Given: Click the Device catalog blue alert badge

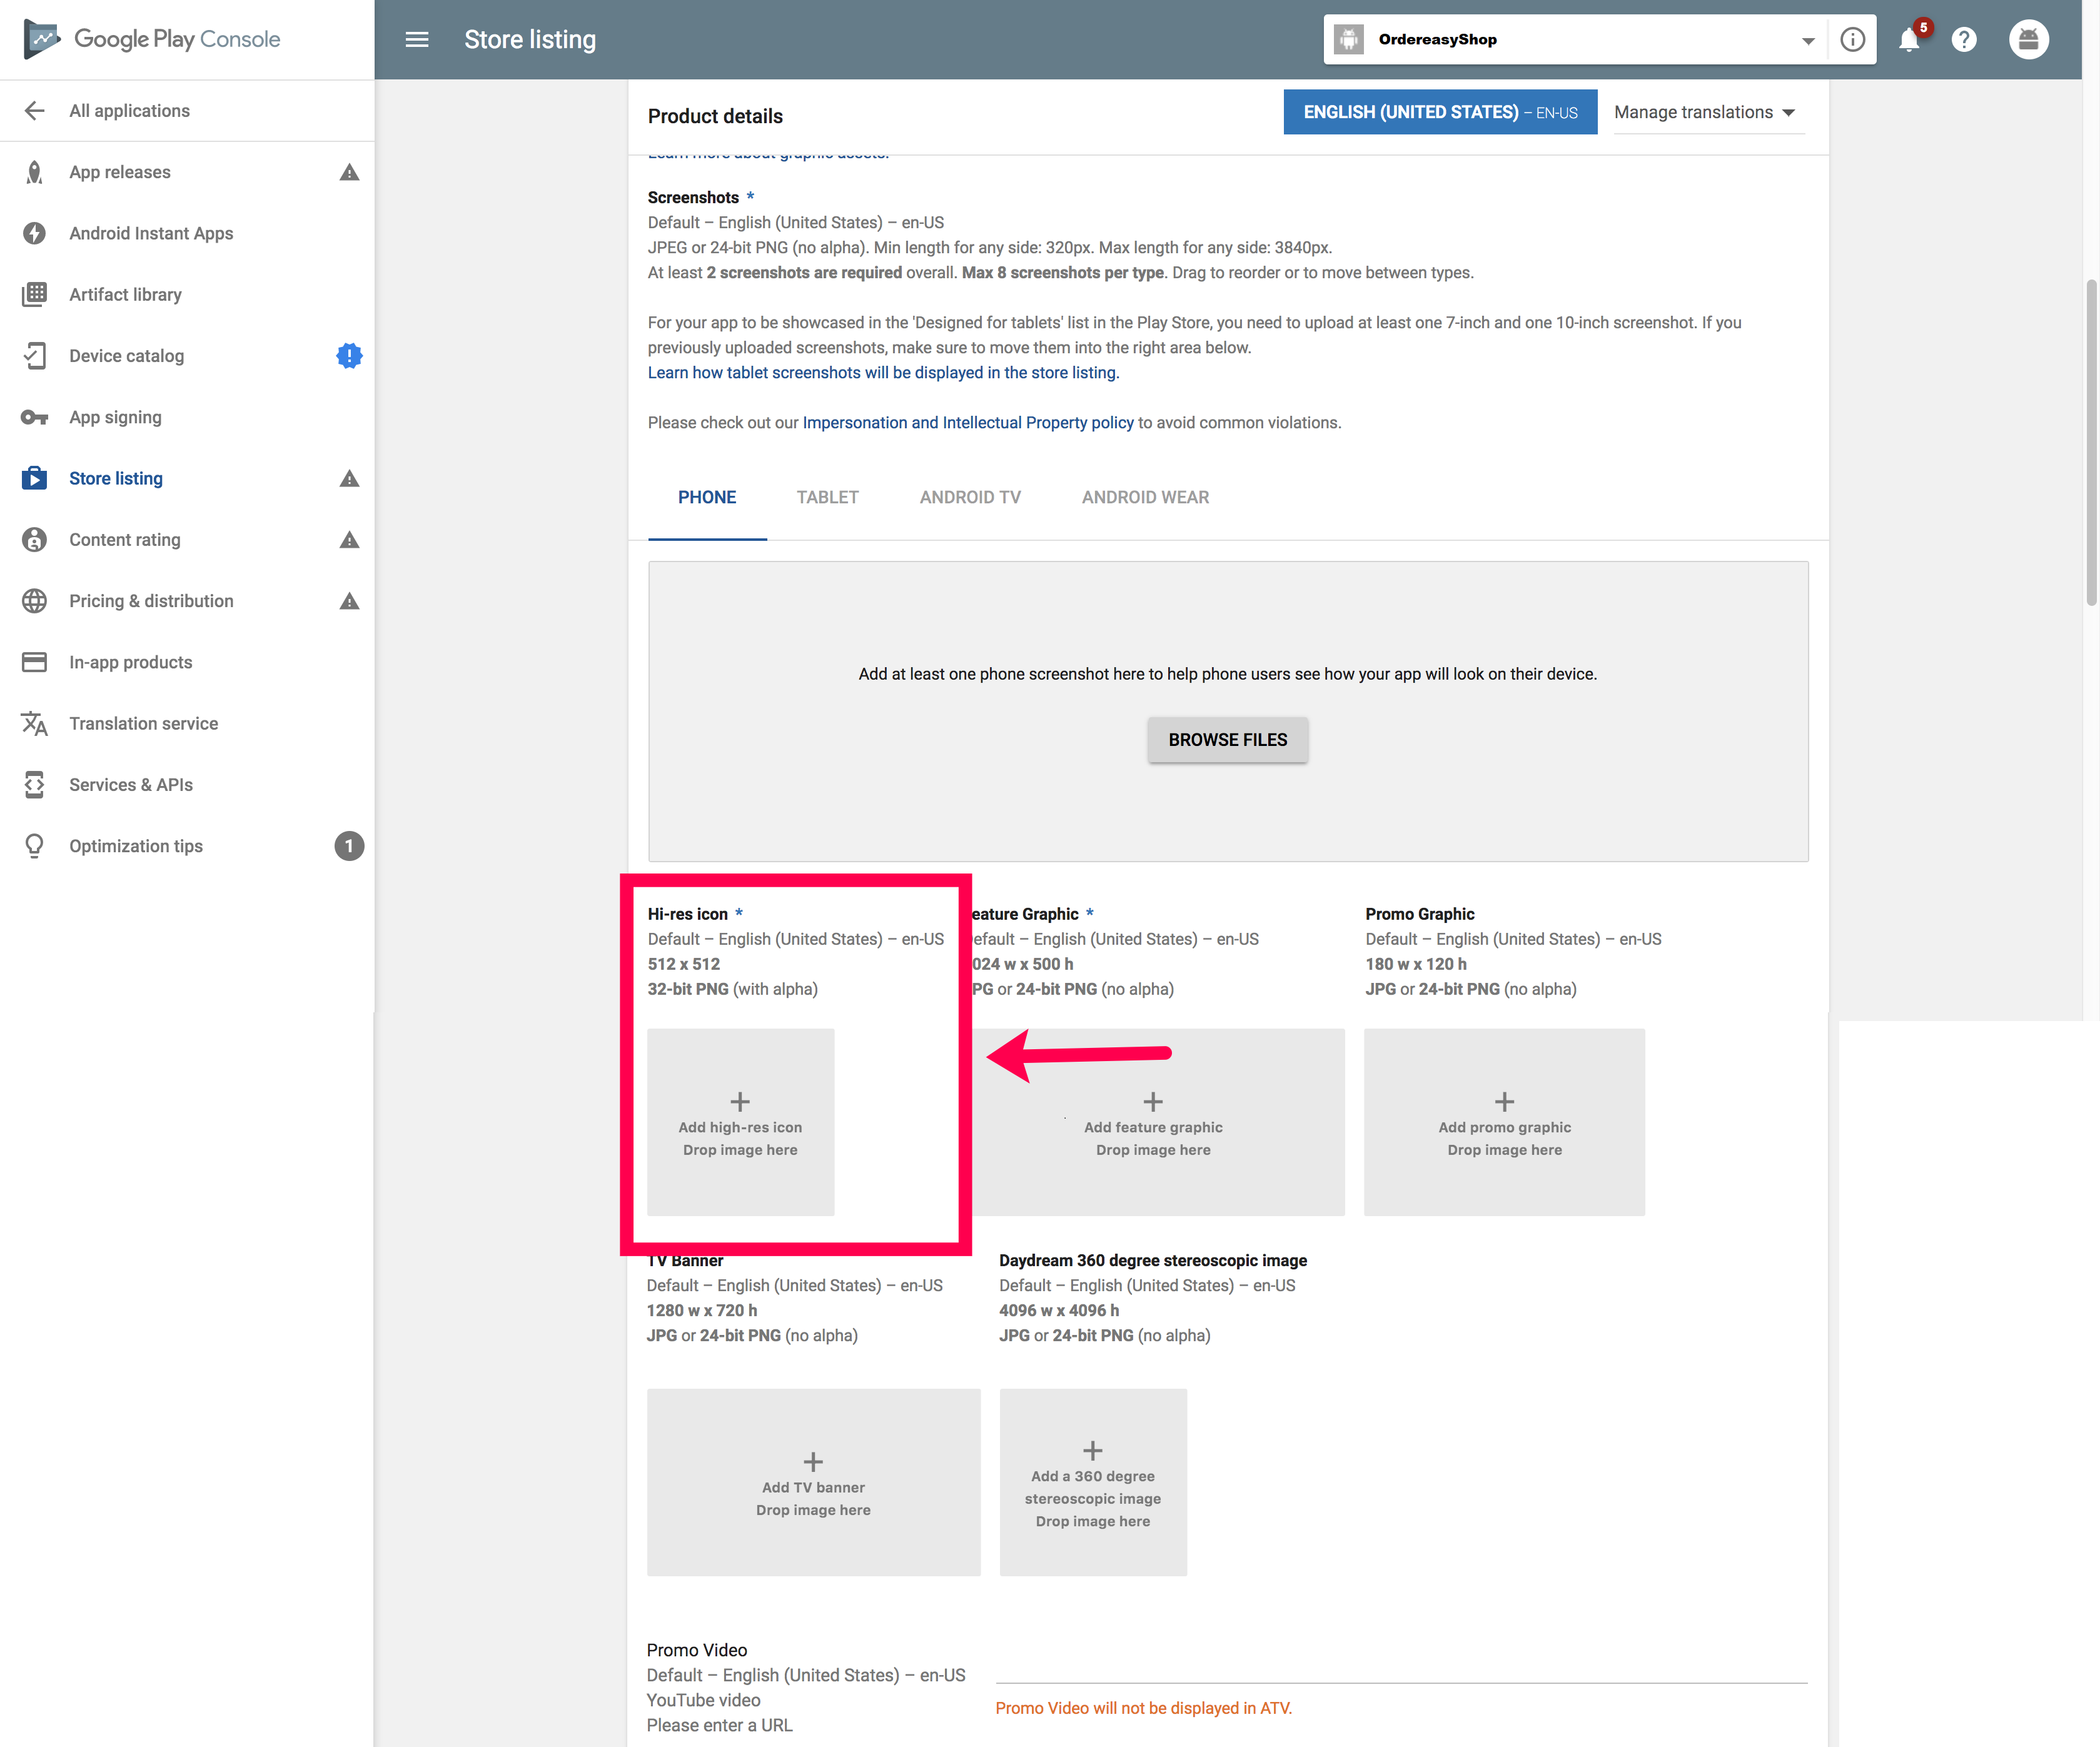Looking at the screenshot, I should [x=349, y=356].
